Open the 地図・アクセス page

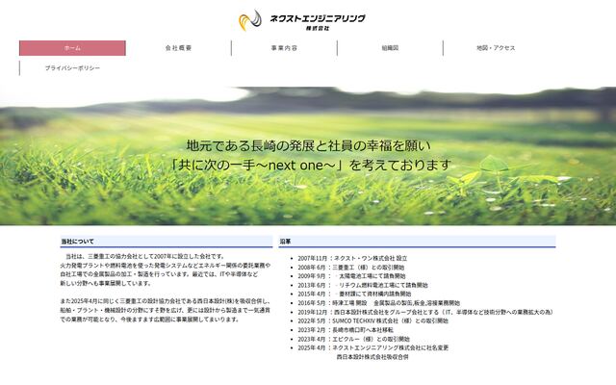tap(496, 48)
